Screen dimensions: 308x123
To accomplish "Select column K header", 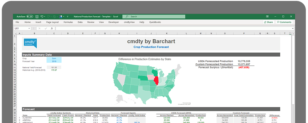I will point(167,34).
